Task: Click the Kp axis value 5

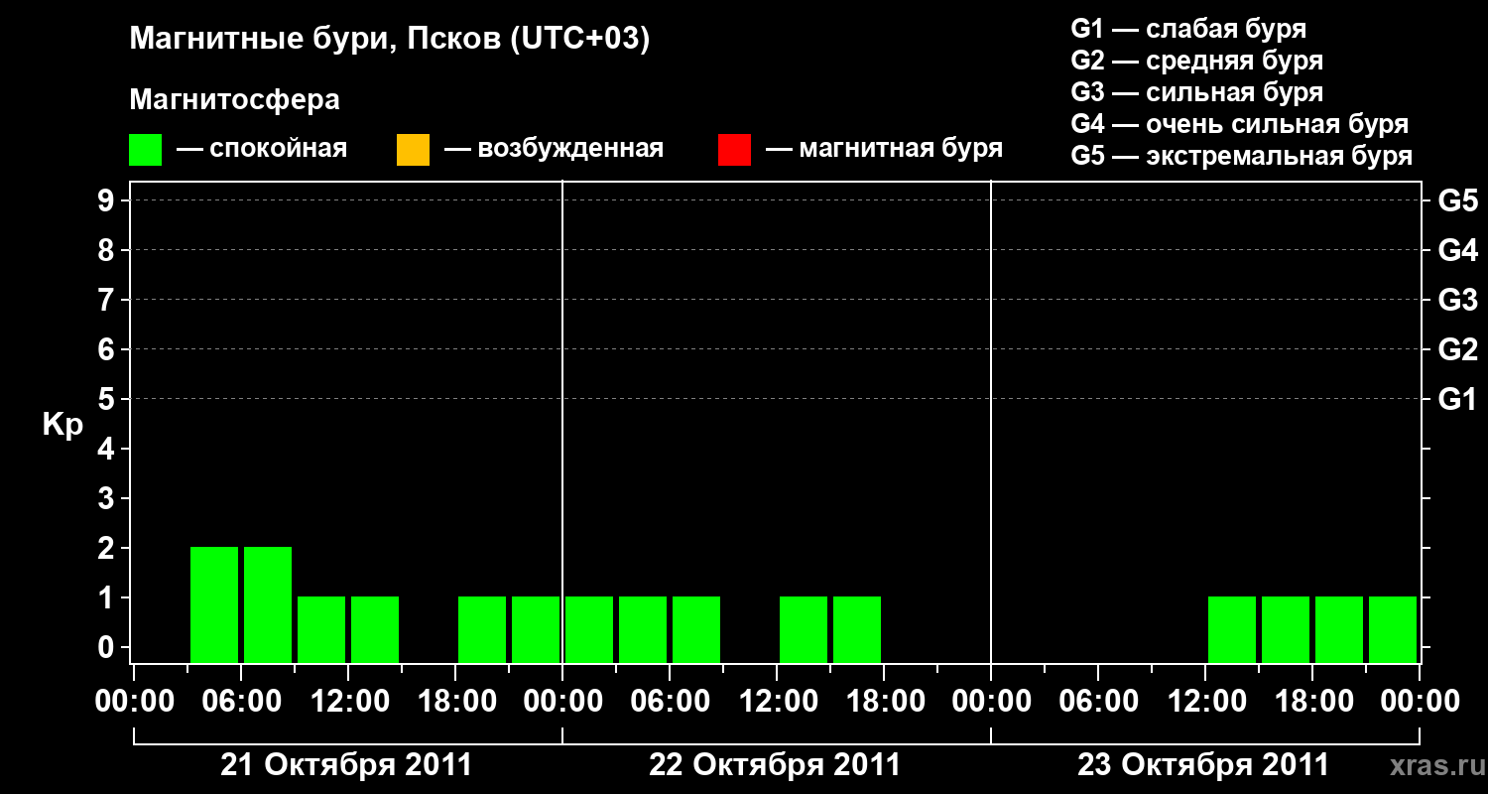Action: [108, 399]
